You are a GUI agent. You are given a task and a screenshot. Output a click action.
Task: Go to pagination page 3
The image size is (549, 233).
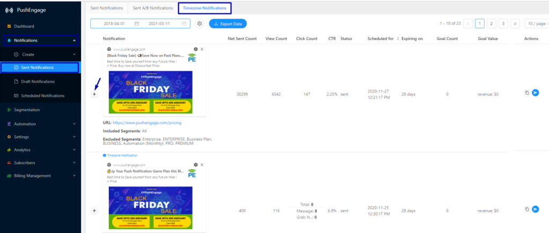[x=503, y=24]
